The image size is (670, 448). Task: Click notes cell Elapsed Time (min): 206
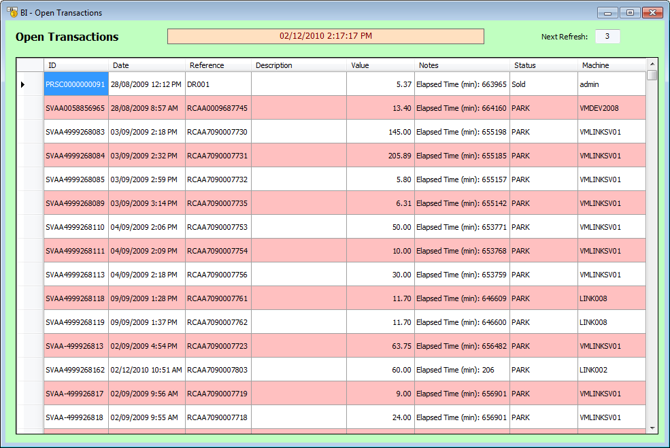coord(462,370)
